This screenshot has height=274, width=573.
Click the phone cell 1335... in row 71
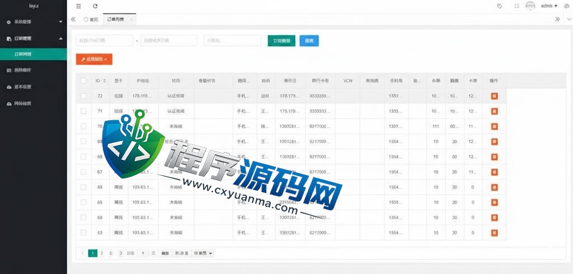tap(397, 111)
